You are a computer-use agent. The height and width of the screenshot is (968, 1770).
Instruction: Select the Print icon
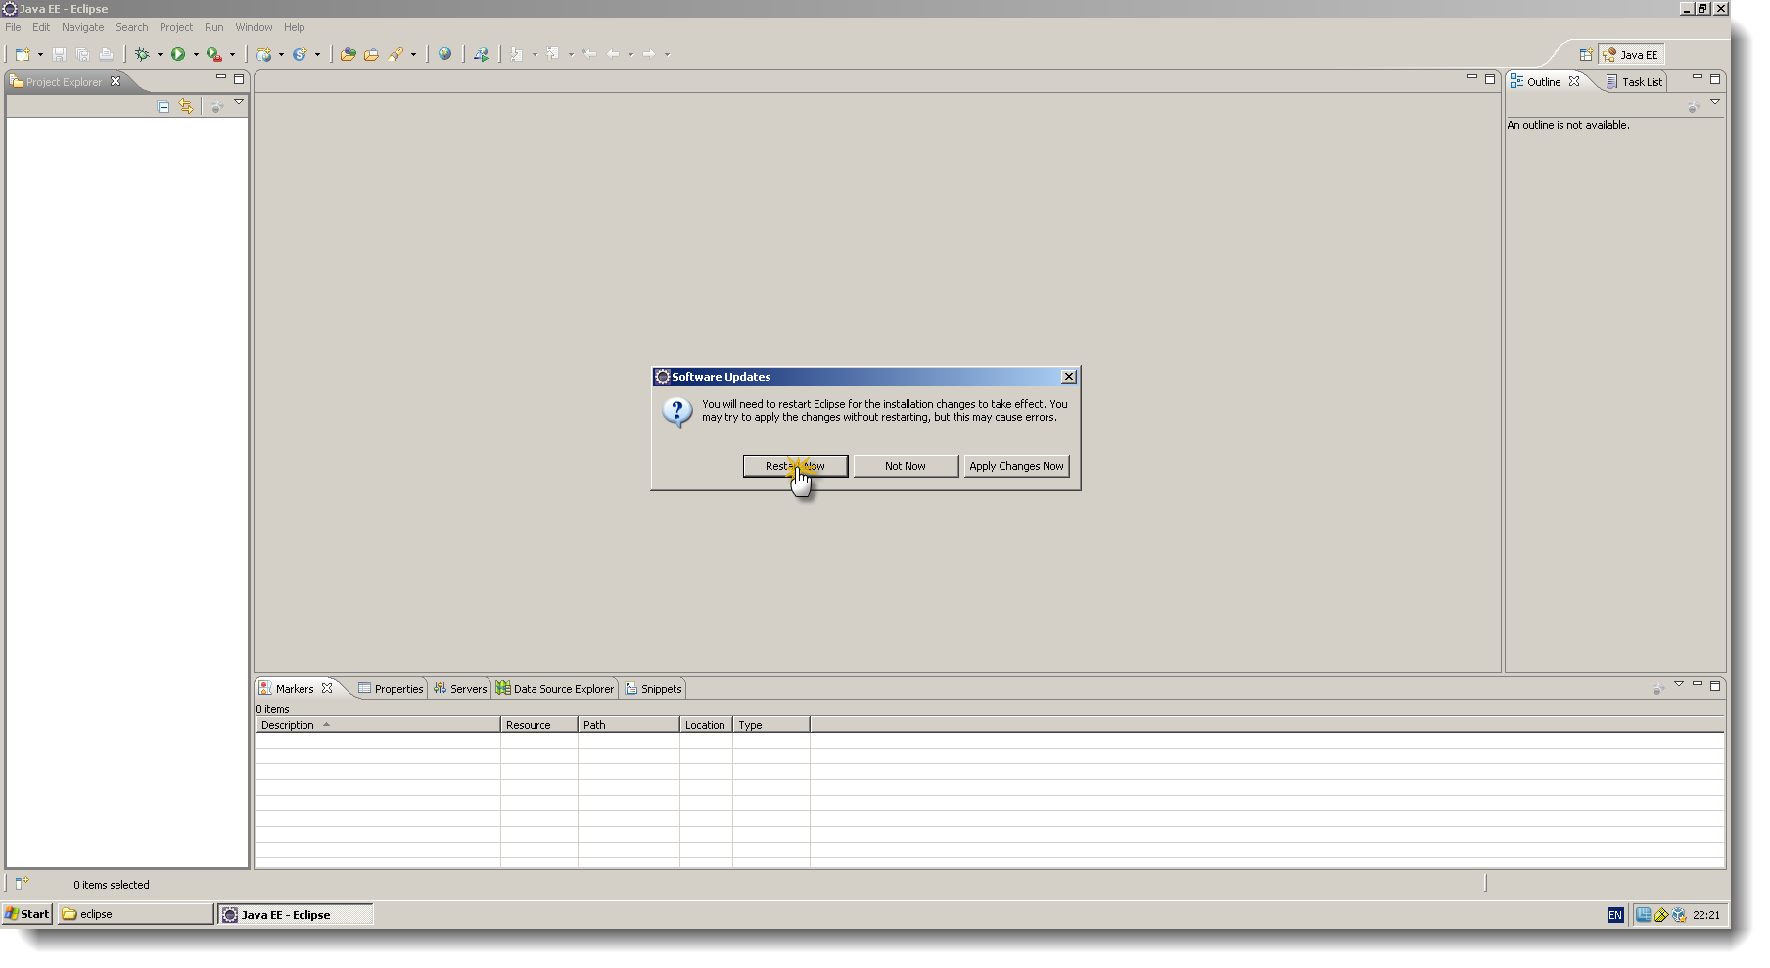(106, 54)
